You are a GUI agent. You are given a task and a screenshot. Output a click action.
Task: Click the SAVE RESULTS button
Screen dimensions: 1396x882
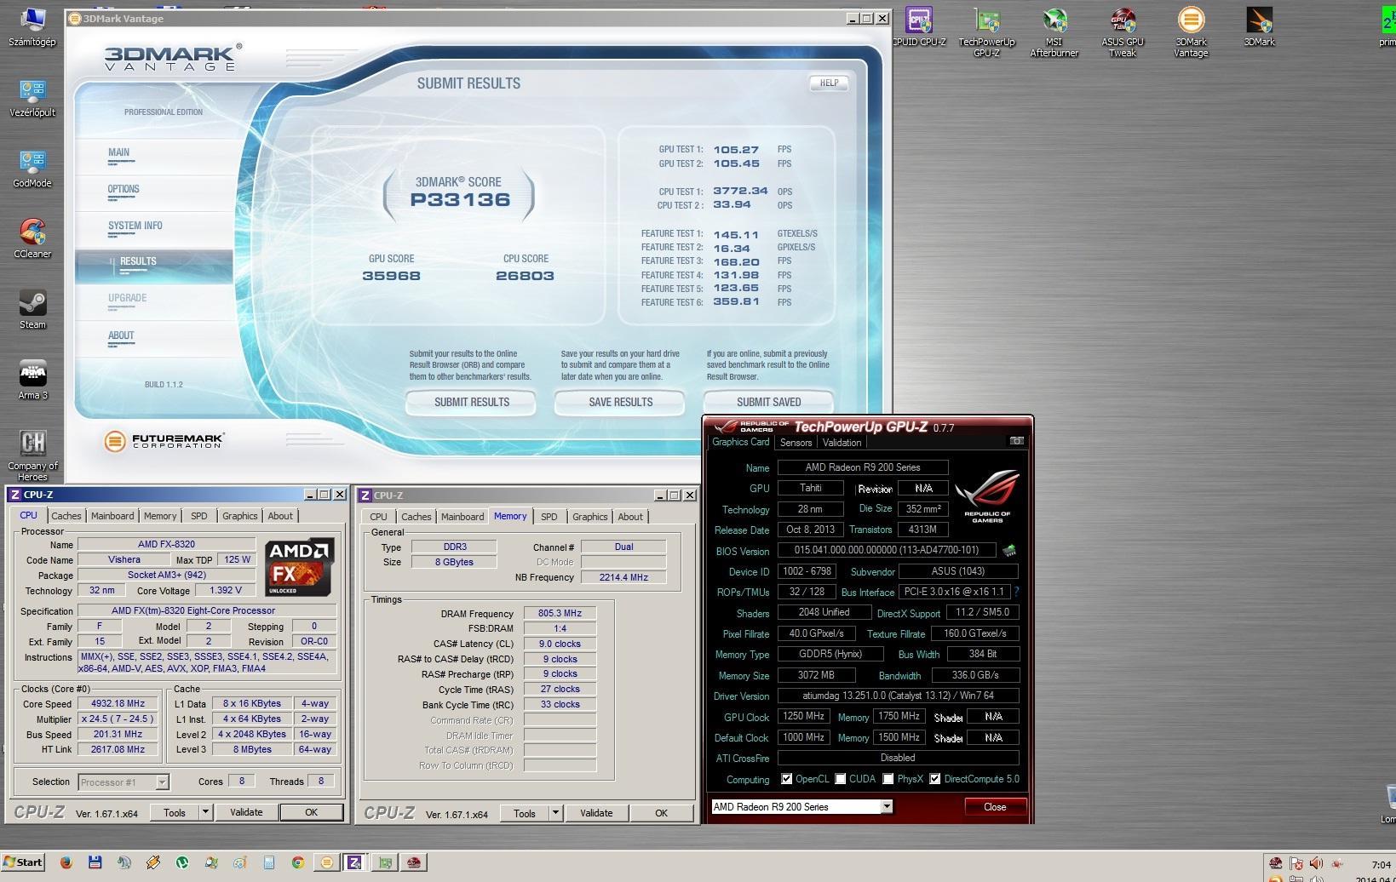coord(620,402)
